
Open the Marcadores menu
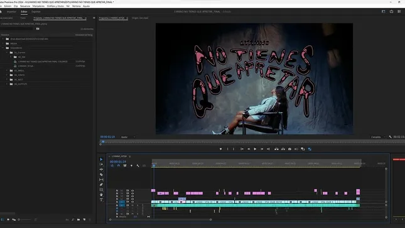point(38,6)
